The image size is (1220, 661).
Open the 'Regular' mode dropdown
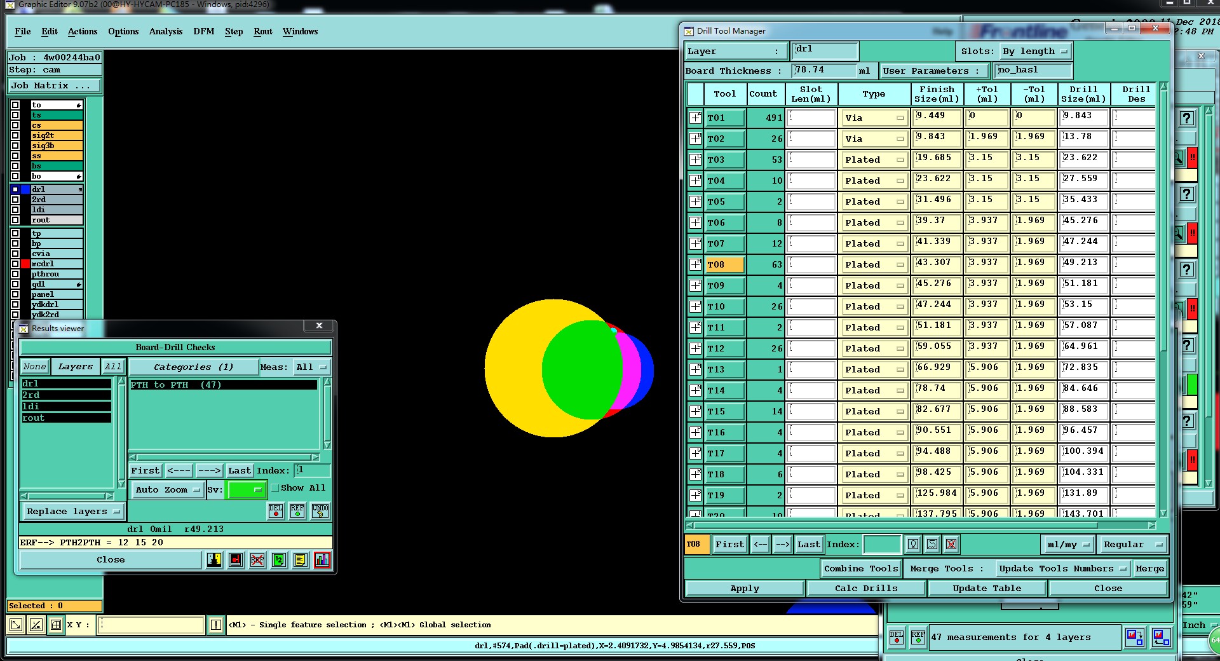point(1134,544)
